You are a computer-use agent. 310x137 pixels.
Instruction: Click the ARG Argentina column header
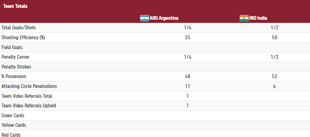pyautogui.click(x=164, y=18)
